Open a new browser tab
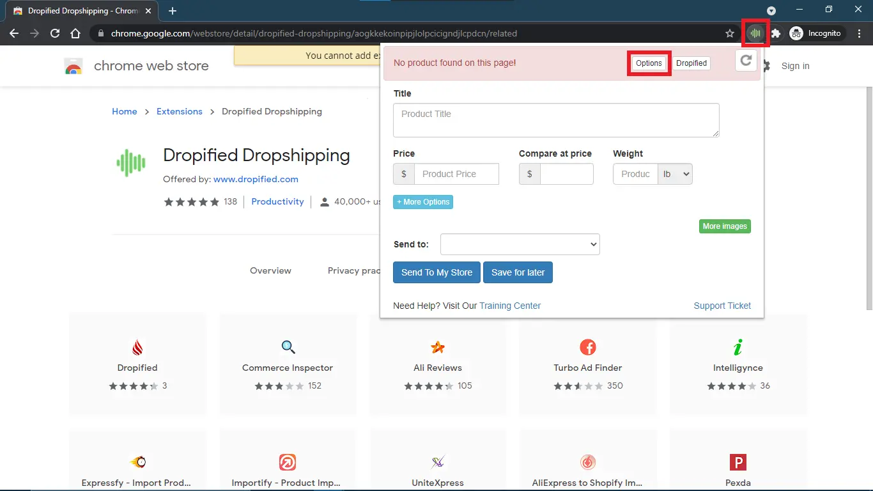The image size is (873, 491). pos(173,11)
